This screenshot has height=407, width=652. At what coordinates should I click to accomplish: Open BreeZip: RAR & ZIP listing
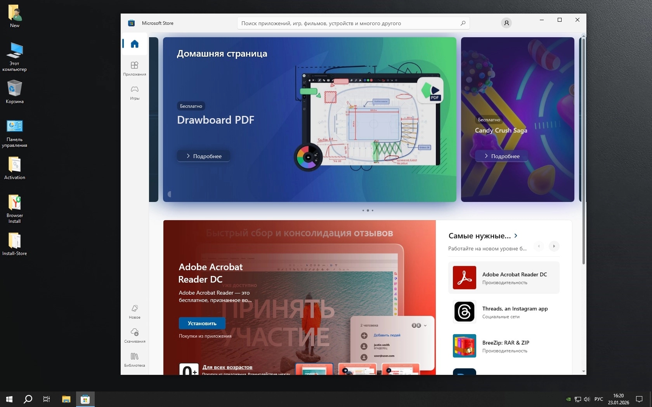tap(505, 346)
